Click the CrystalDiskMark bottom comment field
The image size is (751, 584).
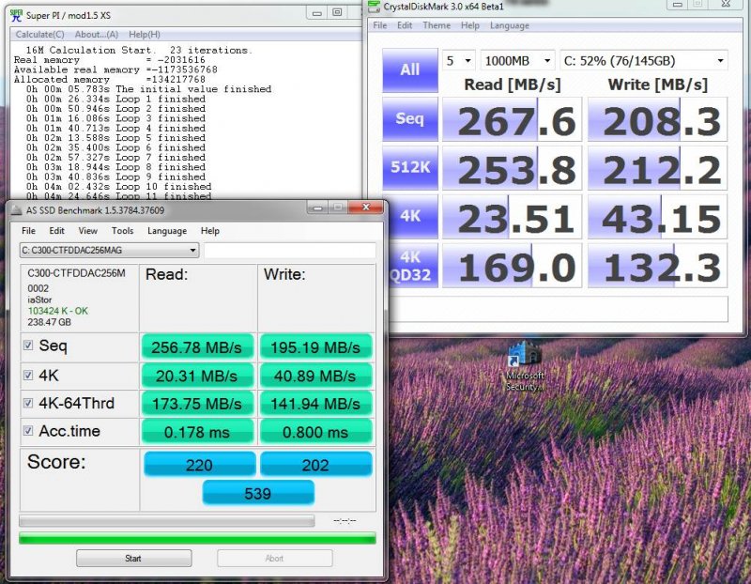(x=559, y=309)
